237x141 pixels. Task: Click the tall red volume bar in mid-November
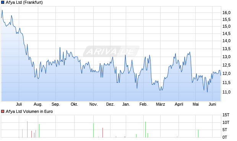[x=102, y=133]
